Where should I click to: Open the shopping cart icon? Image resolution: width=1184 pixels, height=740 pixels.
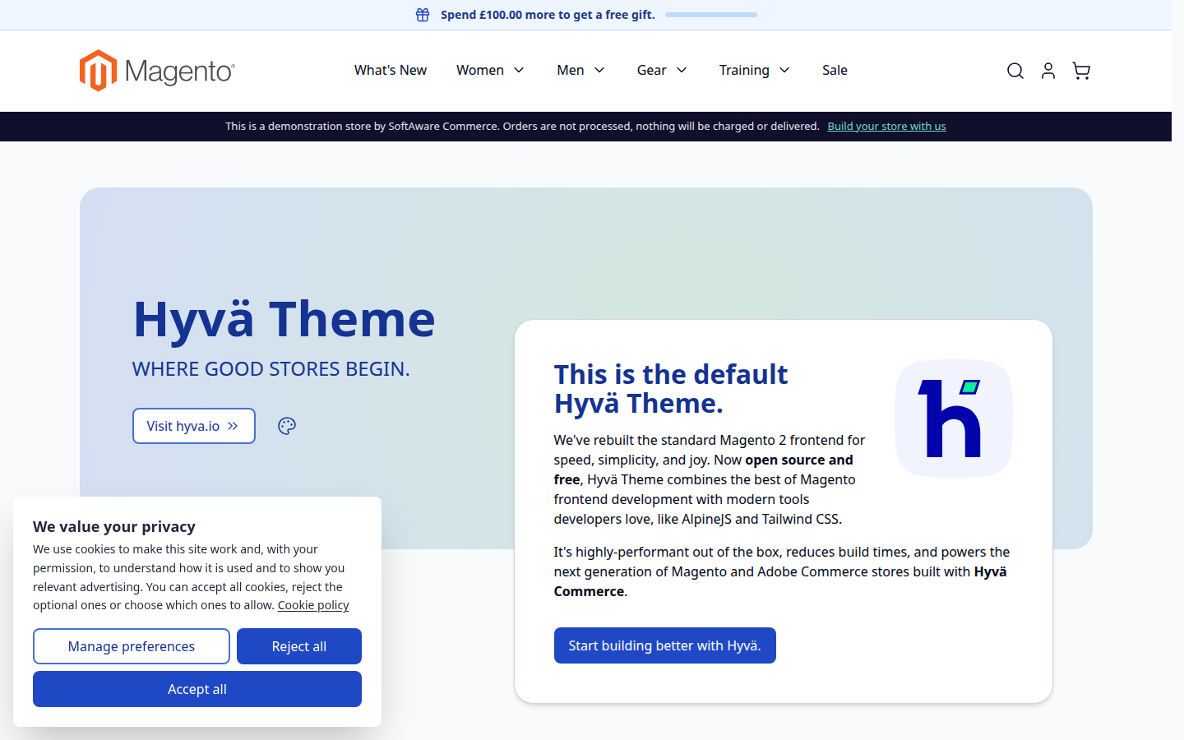(1081, 71)
